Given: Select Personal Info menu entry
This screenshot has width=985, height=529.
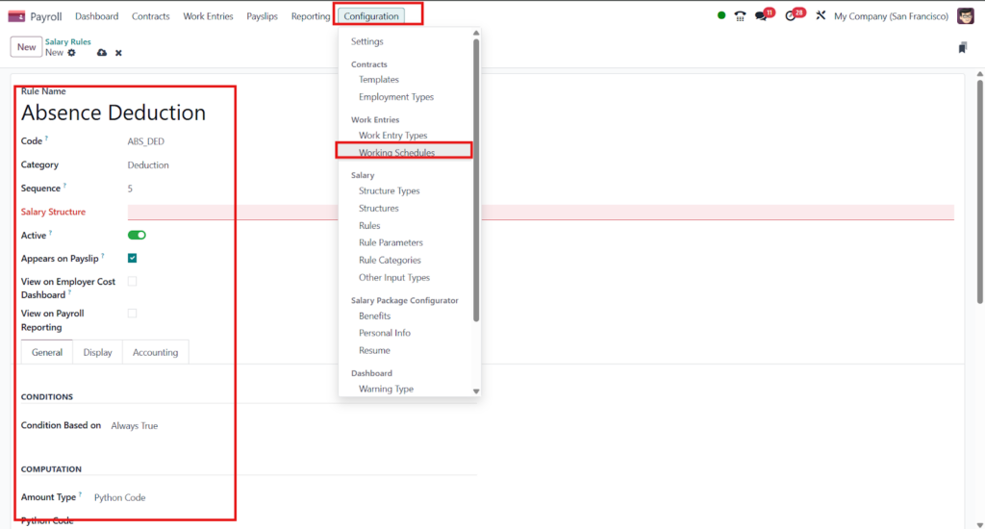Looking at the screenshot, I should coord(385,333).
